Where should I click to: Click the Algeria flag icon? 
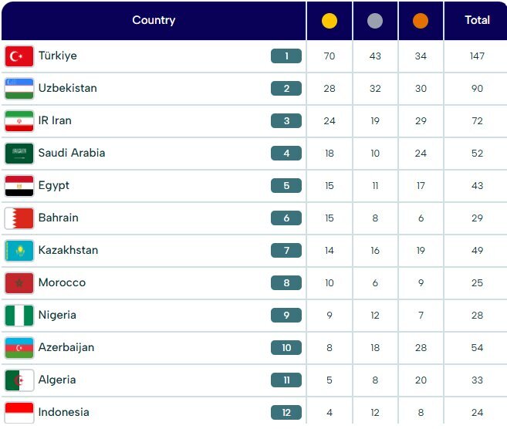[x=19, y=380]
